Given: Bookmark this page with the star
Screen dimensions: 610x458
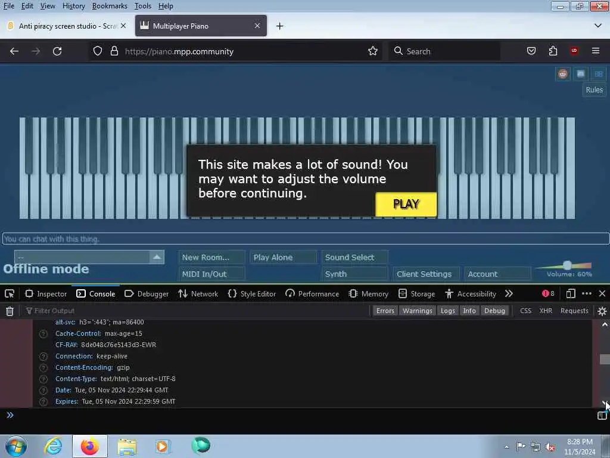Looking at the screenshot, I should (x=373, y=51).
